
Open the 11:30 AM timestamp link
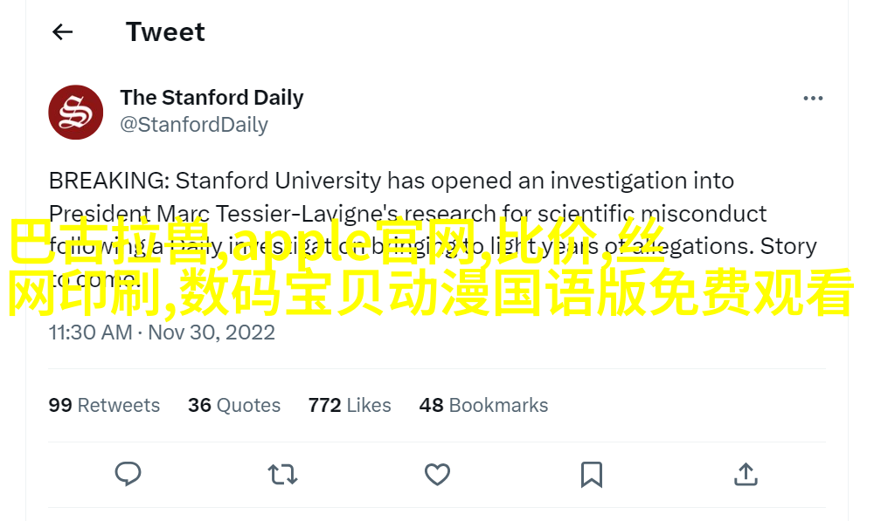[x=90, y=332]
